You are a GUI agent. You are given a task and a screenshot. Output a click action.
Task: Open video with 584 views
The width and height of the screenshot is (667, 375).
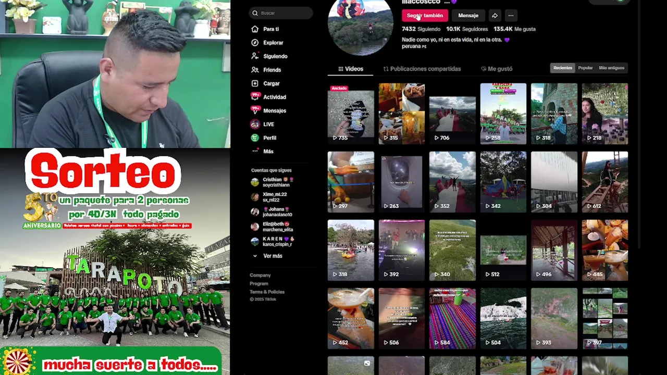click(452, 318)
